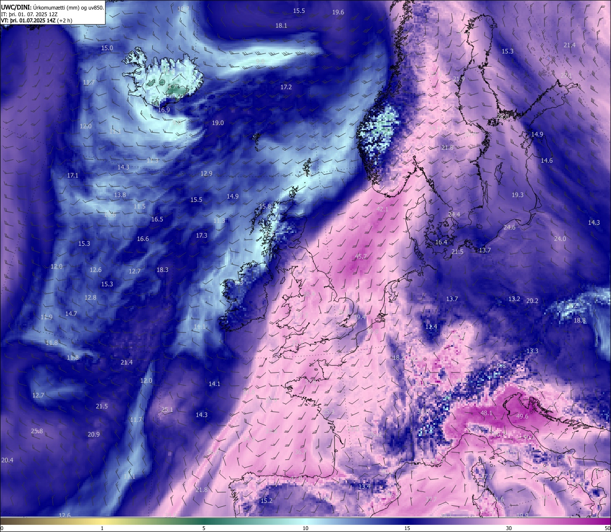The height and width of the screenshot is (532, 611).
Task: Click the 24.6 value label
Action: [x=509, y=228]
